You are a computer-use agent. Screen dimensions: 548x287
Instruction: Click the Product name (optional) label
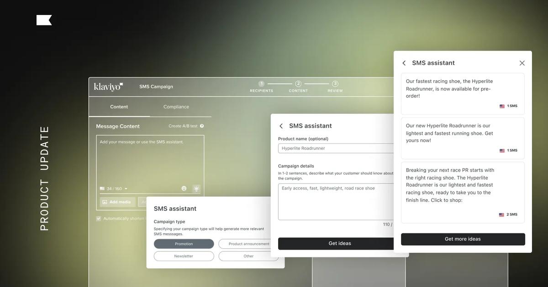click(x=303, y=139)
